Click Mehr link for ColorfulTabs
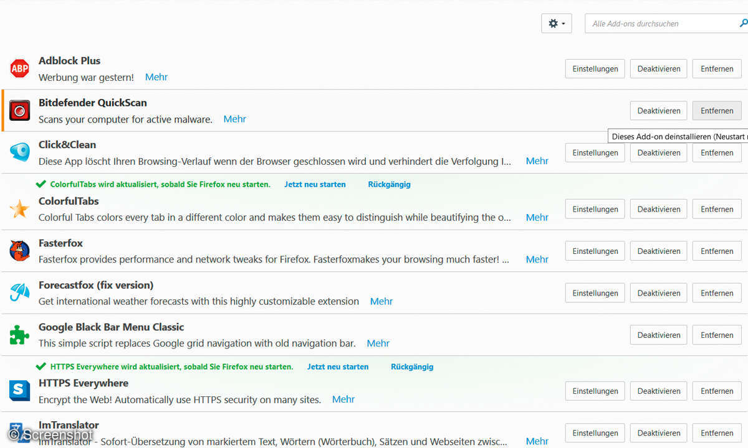 537,217
